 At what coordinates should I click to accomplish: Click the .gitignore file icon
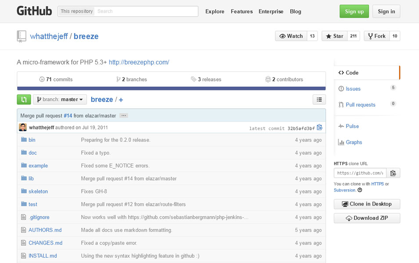[24, 217]
